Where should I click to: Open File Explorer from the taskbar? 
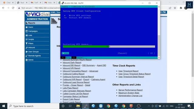pyautogui.click(x=78, y=106)
